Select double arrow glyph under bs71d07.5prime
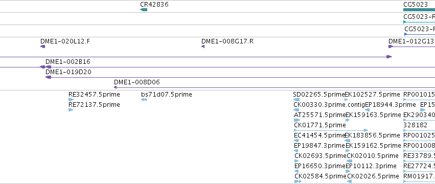The image size is (435, 184). (144, 100)
